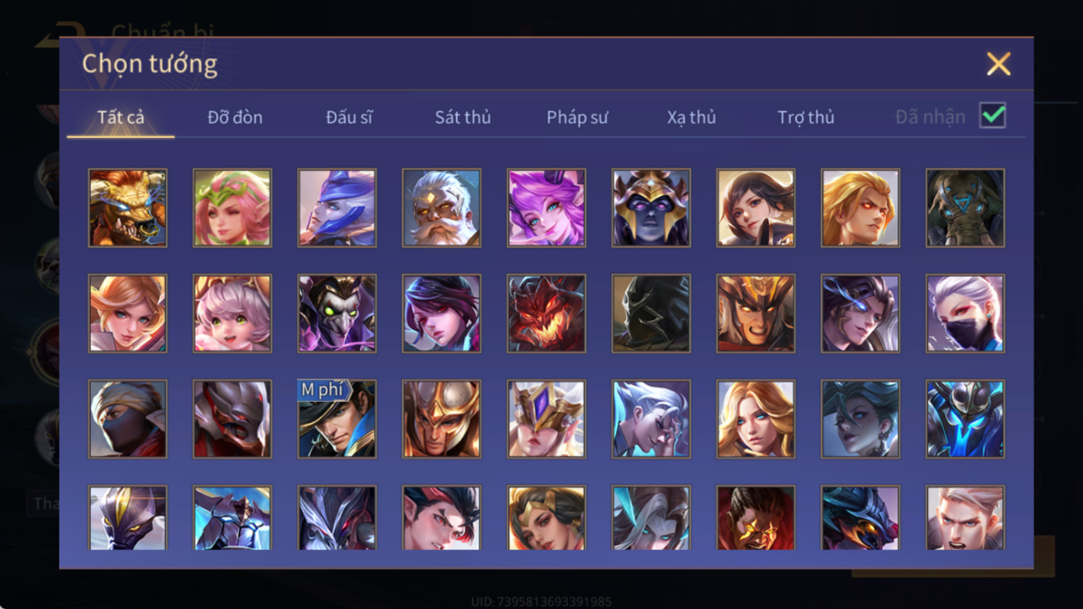The width and height of the screenshot is (1083, 609).
Task: Select the green-eyed joker hero portrait
Action: click(337, 313)
